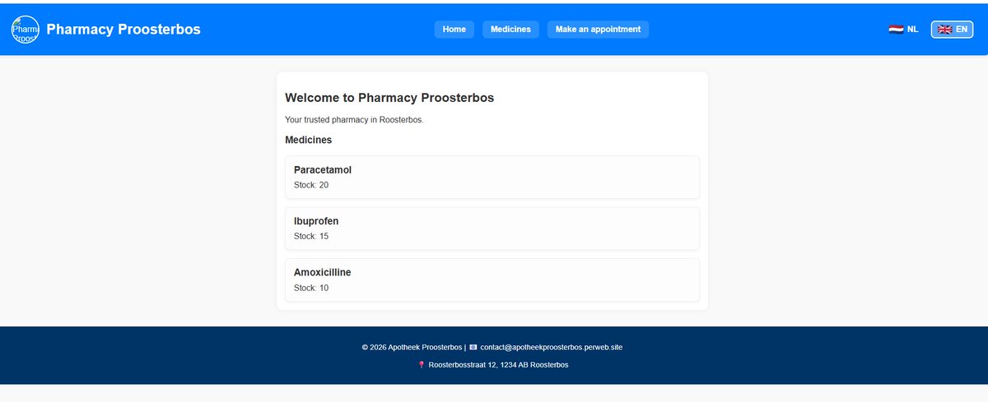Viewport: 988px width, 402px height.
Task: Click the UK flag icon
Action: (x=945, y=30)
